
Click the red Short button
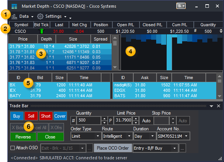pos(46,116)
